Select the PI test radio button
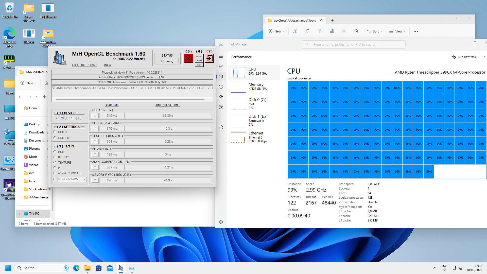The image size is (487, 274). point(55,168)
